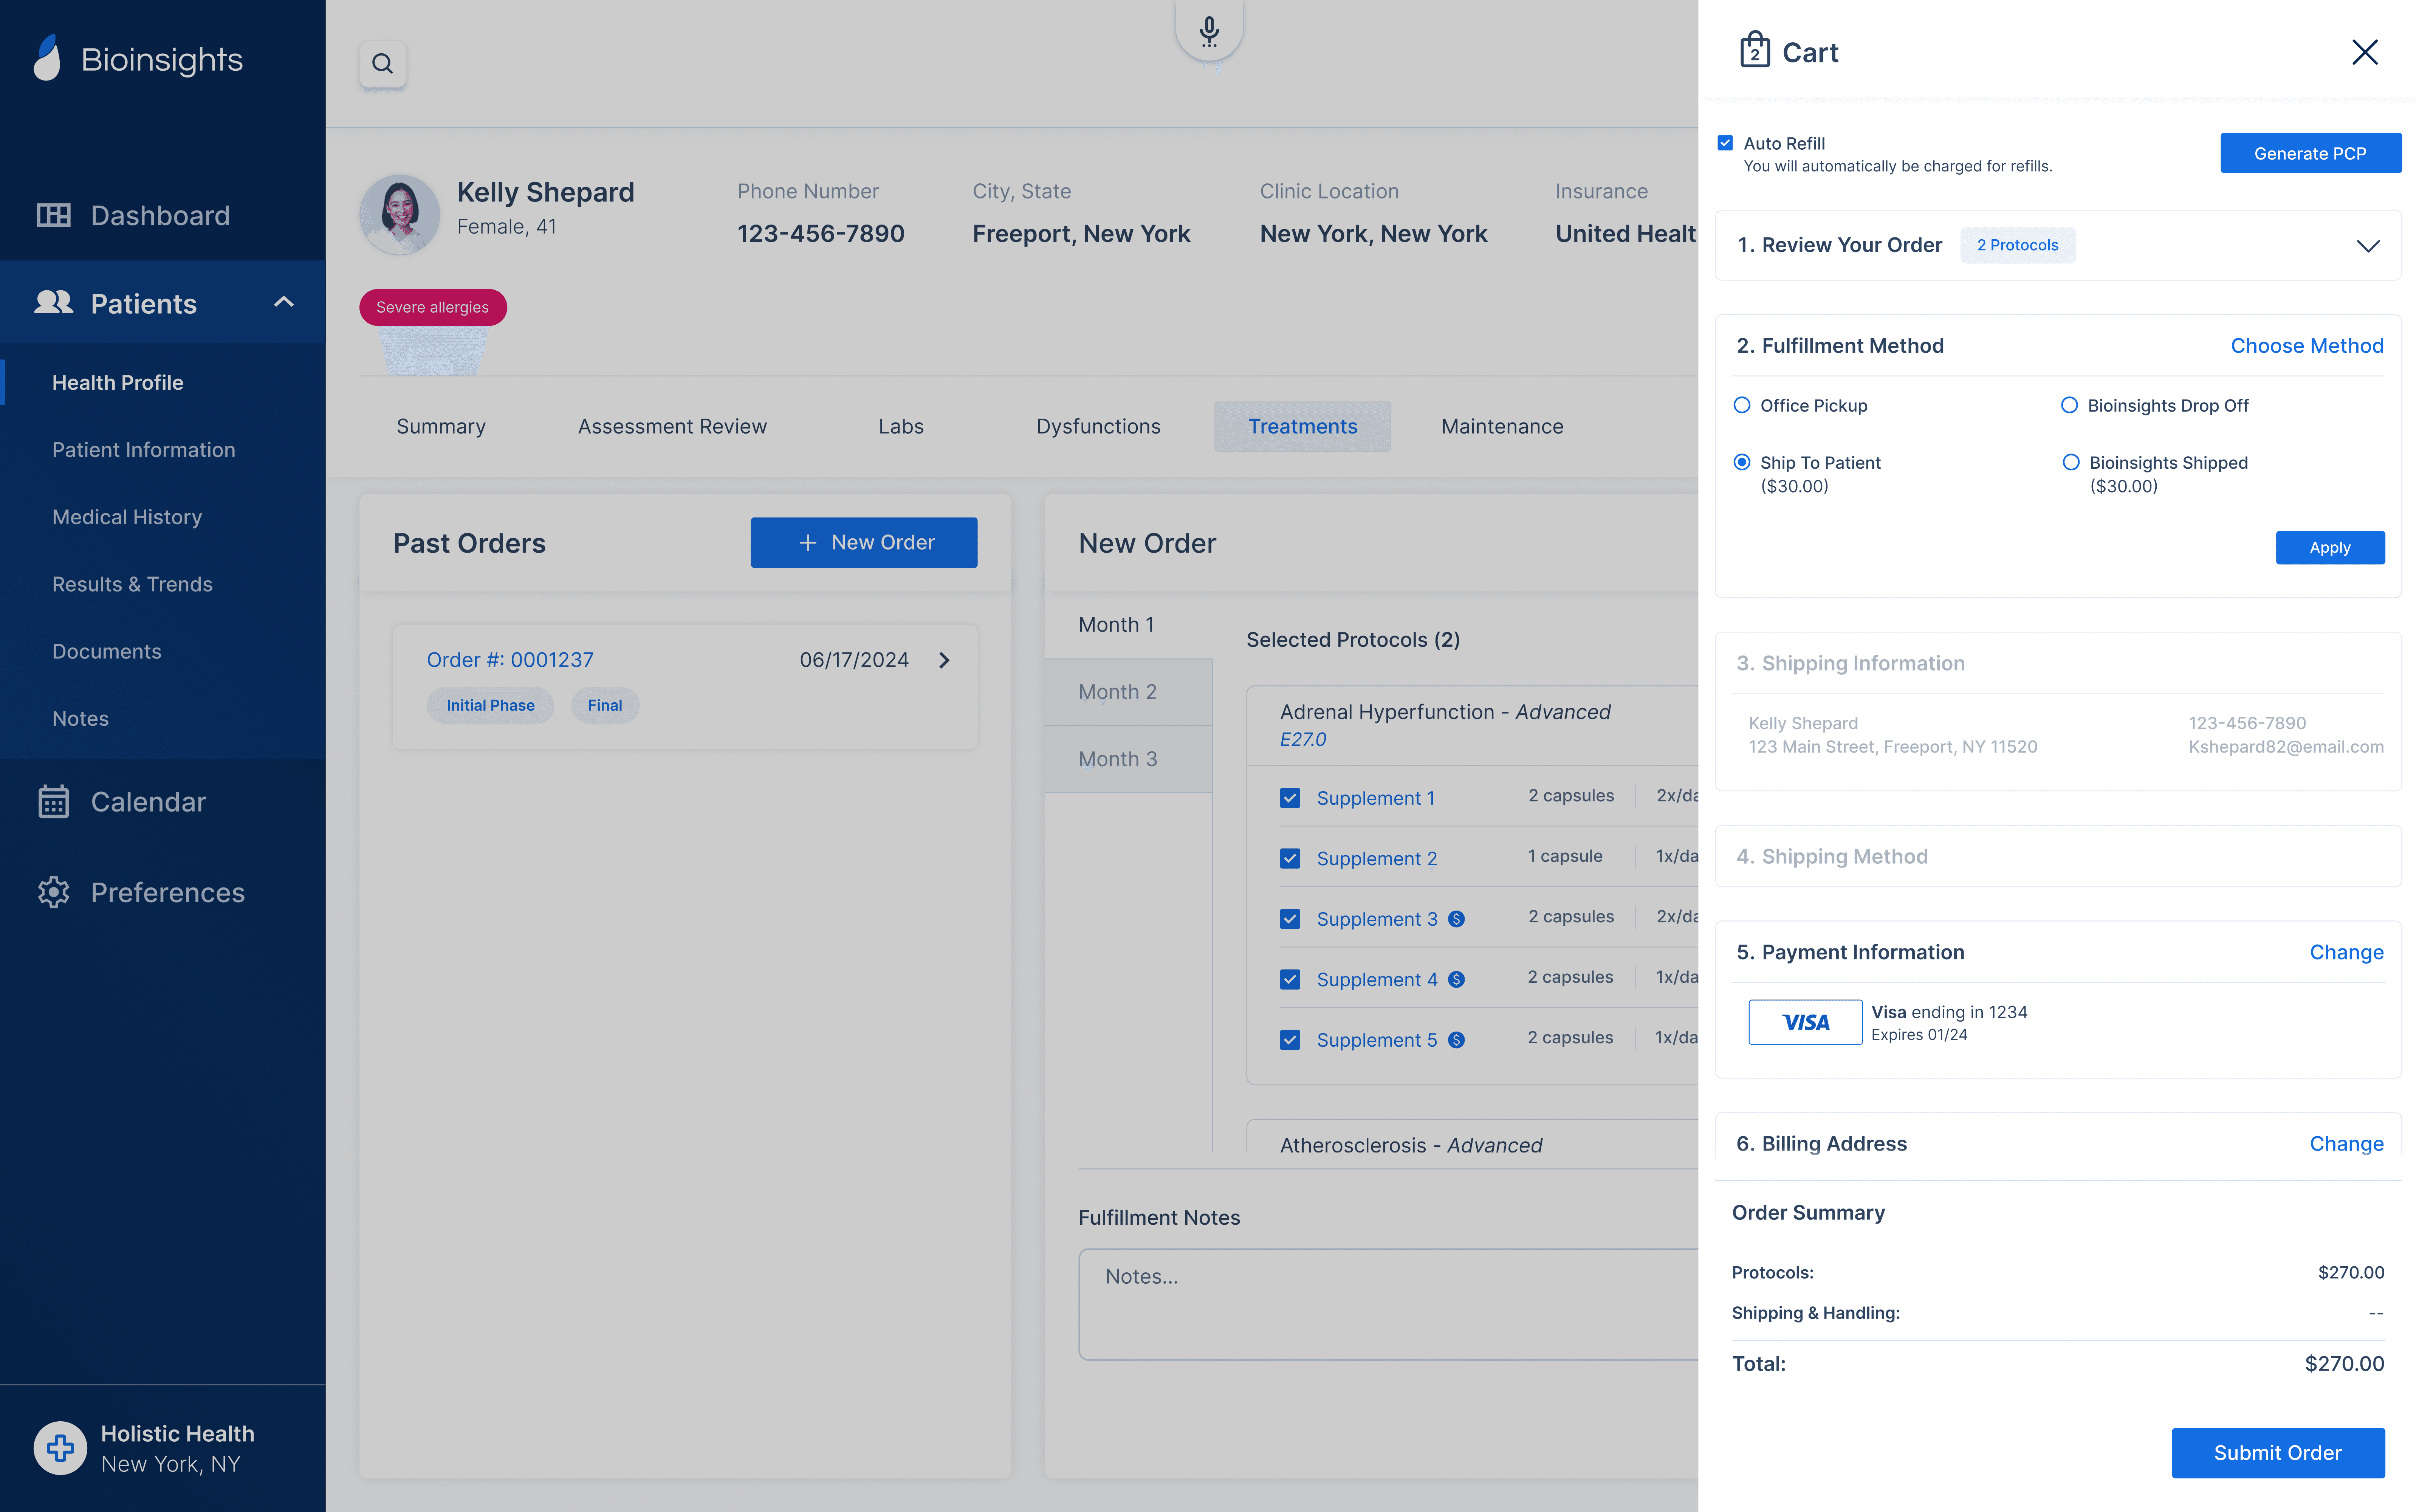The height and width of the screenshot is (1512, 2419).
Task: Click dollar icon next to Supplement 5
Action: tap(1456, 1040)
